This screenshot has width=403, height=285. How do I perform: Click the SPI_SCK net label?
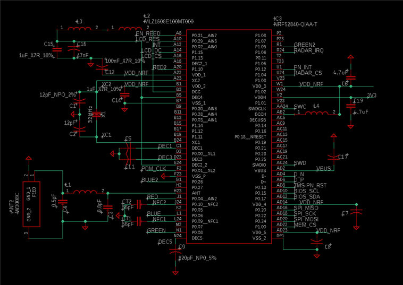(x=305, y=213)
